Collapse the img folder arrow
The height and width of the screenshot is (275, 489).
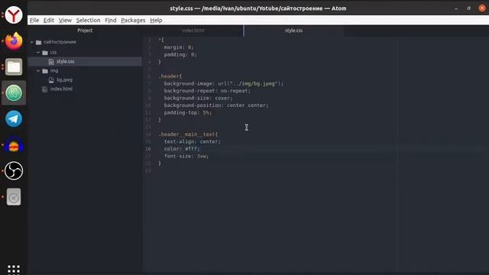pyautogui.click(x=38, y=71)
